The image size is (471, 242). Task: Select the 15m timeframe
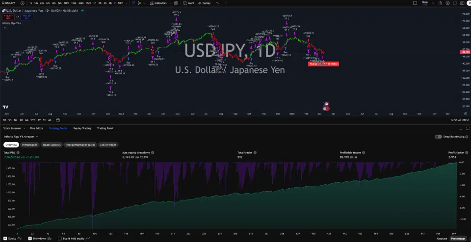coord(74,3)
